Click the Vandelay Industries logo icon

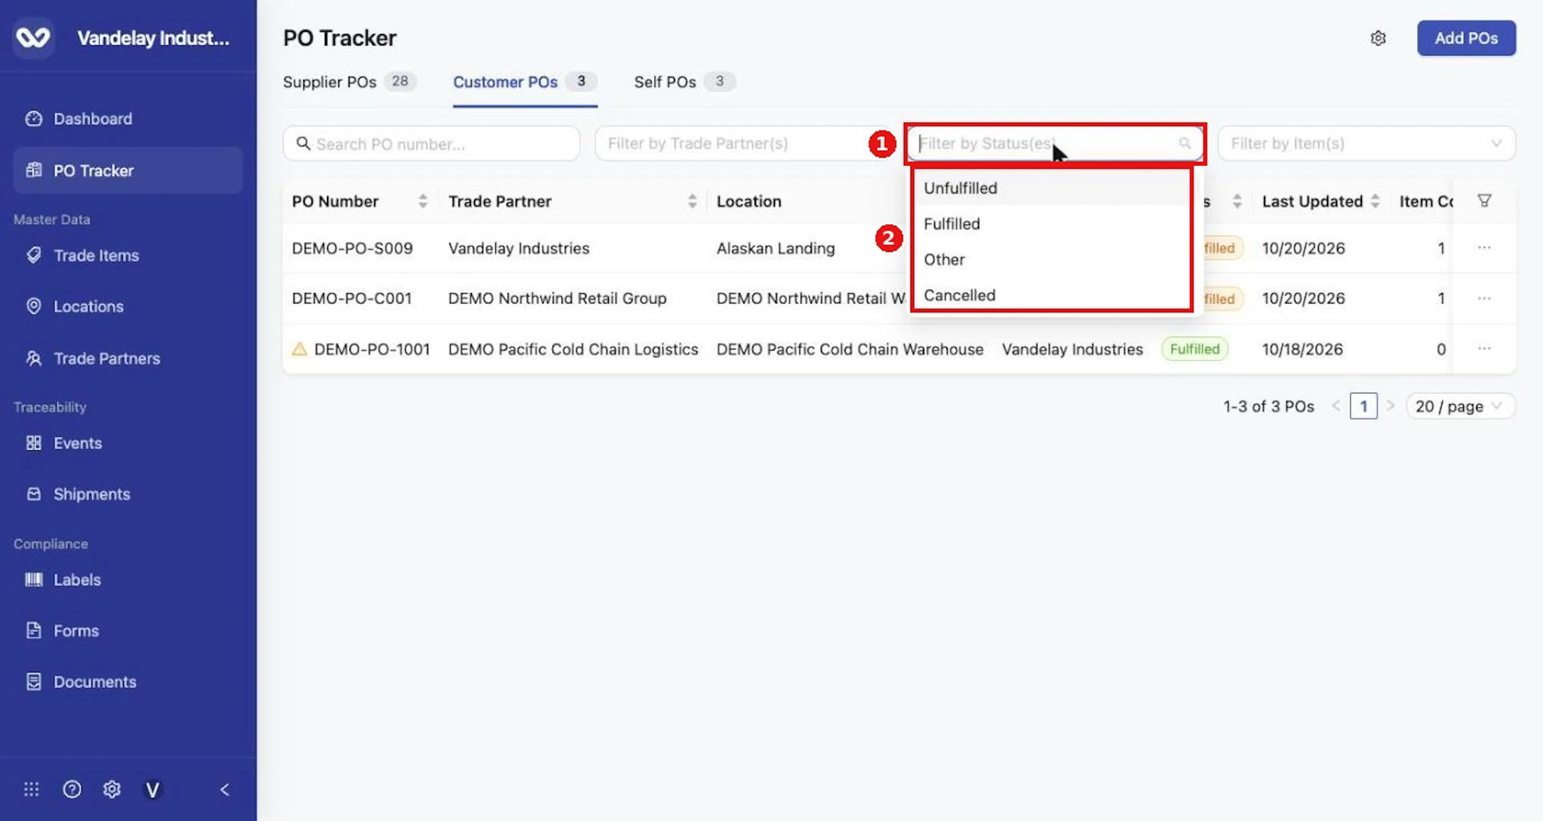[x=33, y=38]
